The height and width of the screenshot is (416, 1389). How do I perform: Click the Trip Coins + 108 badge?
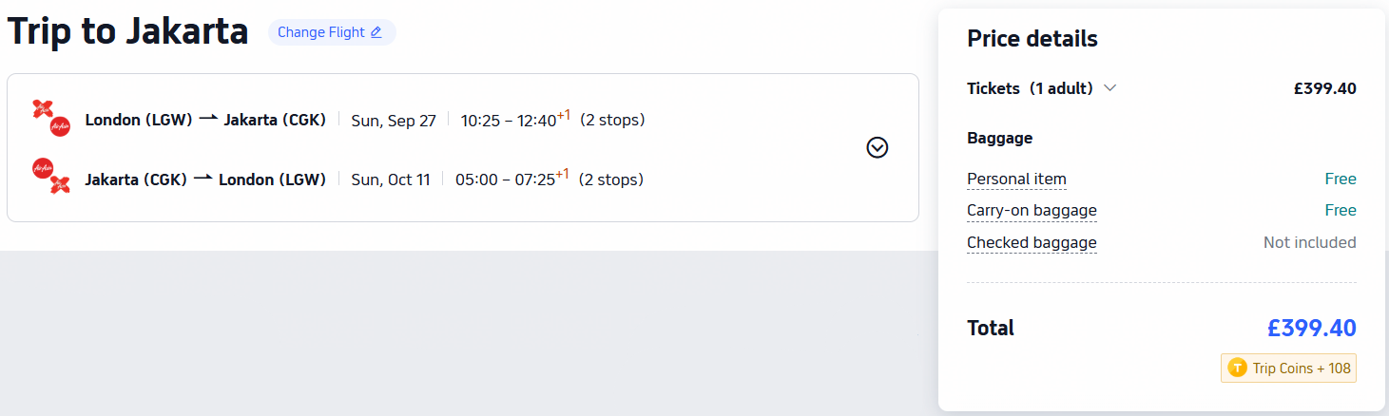pyautogui.click(x=1288, y=369)
